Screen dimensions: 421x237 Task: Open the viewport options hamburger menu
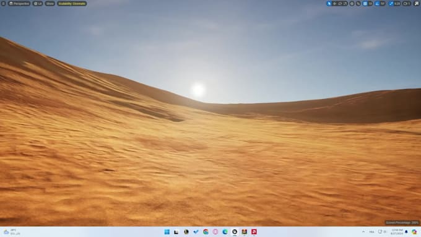tap(4, 4)
